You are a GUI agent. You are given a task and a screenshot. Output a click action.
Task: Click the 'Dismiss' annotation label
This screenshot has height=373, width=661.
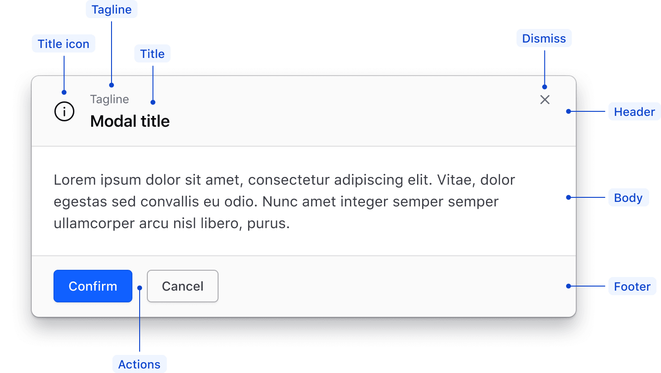click(544, 38)
